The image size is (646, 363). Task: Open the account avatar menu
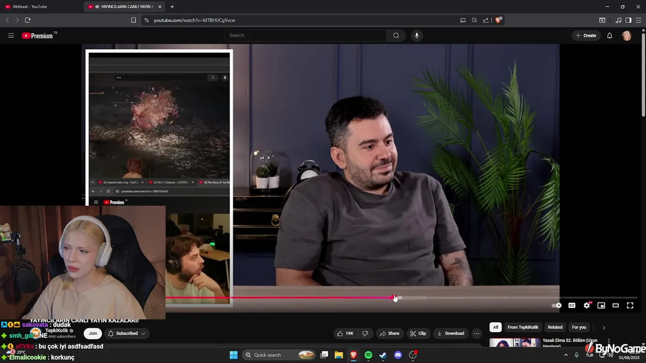[x=627, y=35]
